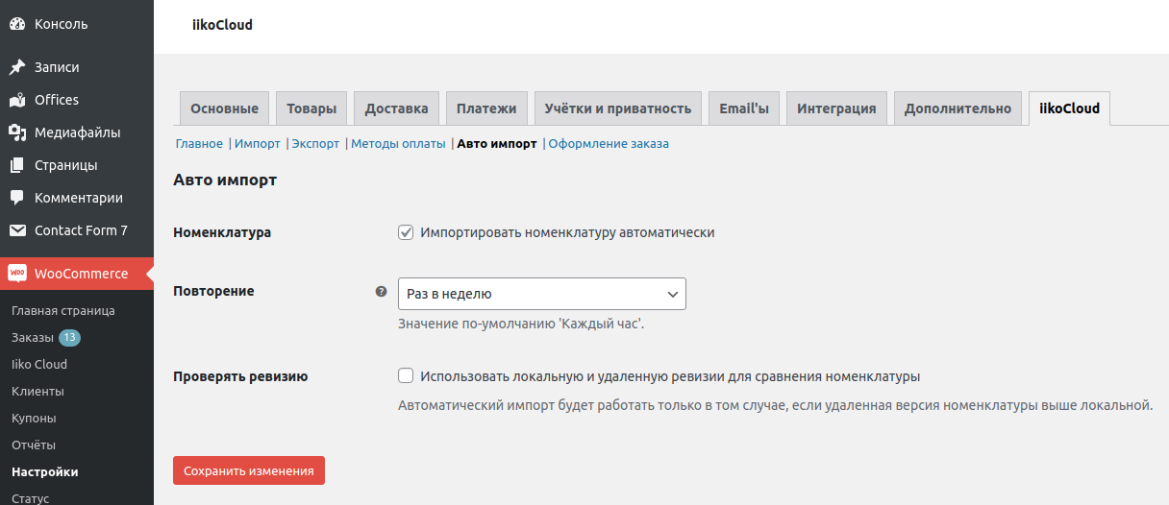
Task: Open Купоны submenu item
Action: 34,419
